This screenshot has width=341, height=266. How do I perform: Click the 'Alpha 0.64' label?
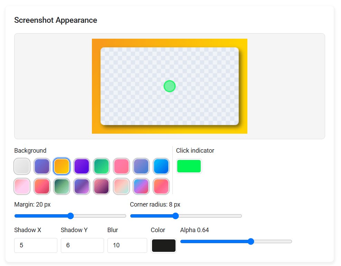tap(195, 230)
